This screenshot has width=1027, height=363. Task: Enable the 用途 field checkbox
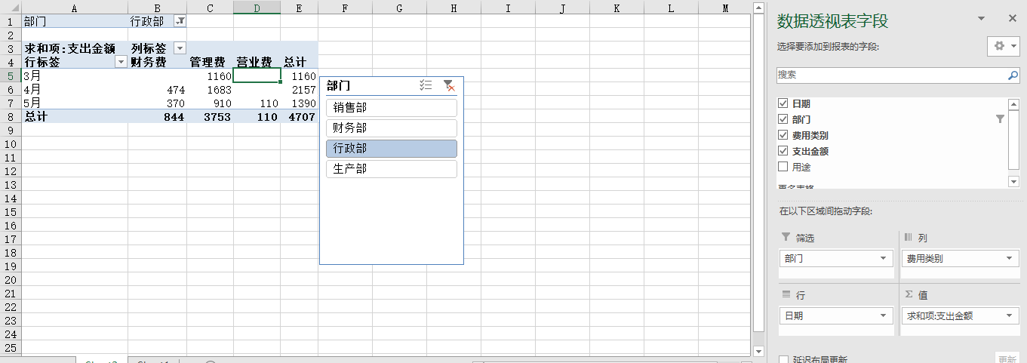783,167
